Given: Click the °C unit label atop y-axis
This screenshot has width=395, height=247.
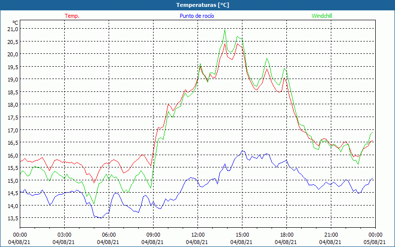Looking at the screenshot, I should (x=15, y=23).
